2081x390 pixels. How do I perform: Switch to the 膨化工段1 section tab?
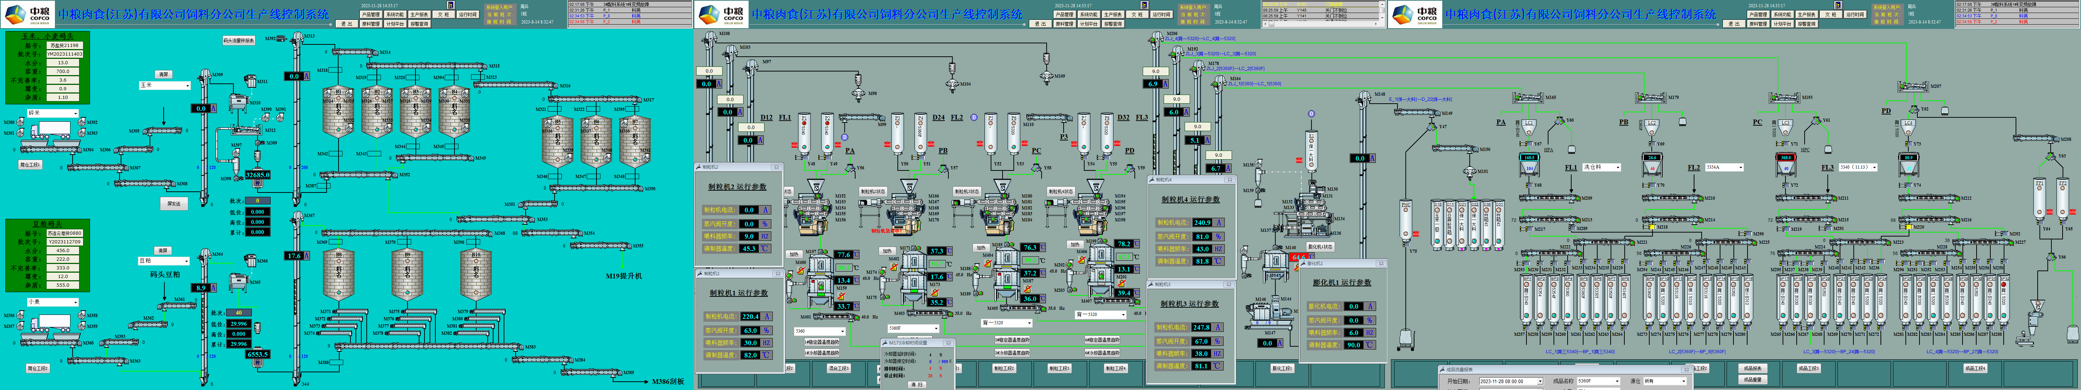1282,368
